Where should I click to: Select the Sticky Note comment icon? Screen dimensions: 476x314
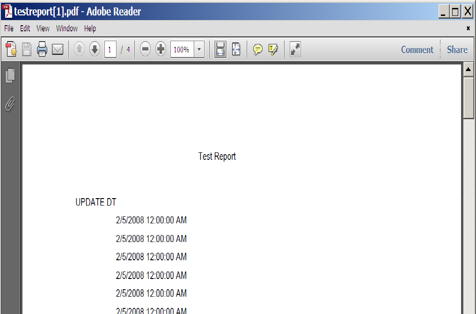click(257, 49)
